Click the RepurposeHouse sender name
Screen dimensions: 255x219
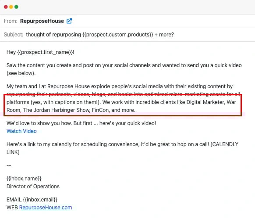pos(42,21)
